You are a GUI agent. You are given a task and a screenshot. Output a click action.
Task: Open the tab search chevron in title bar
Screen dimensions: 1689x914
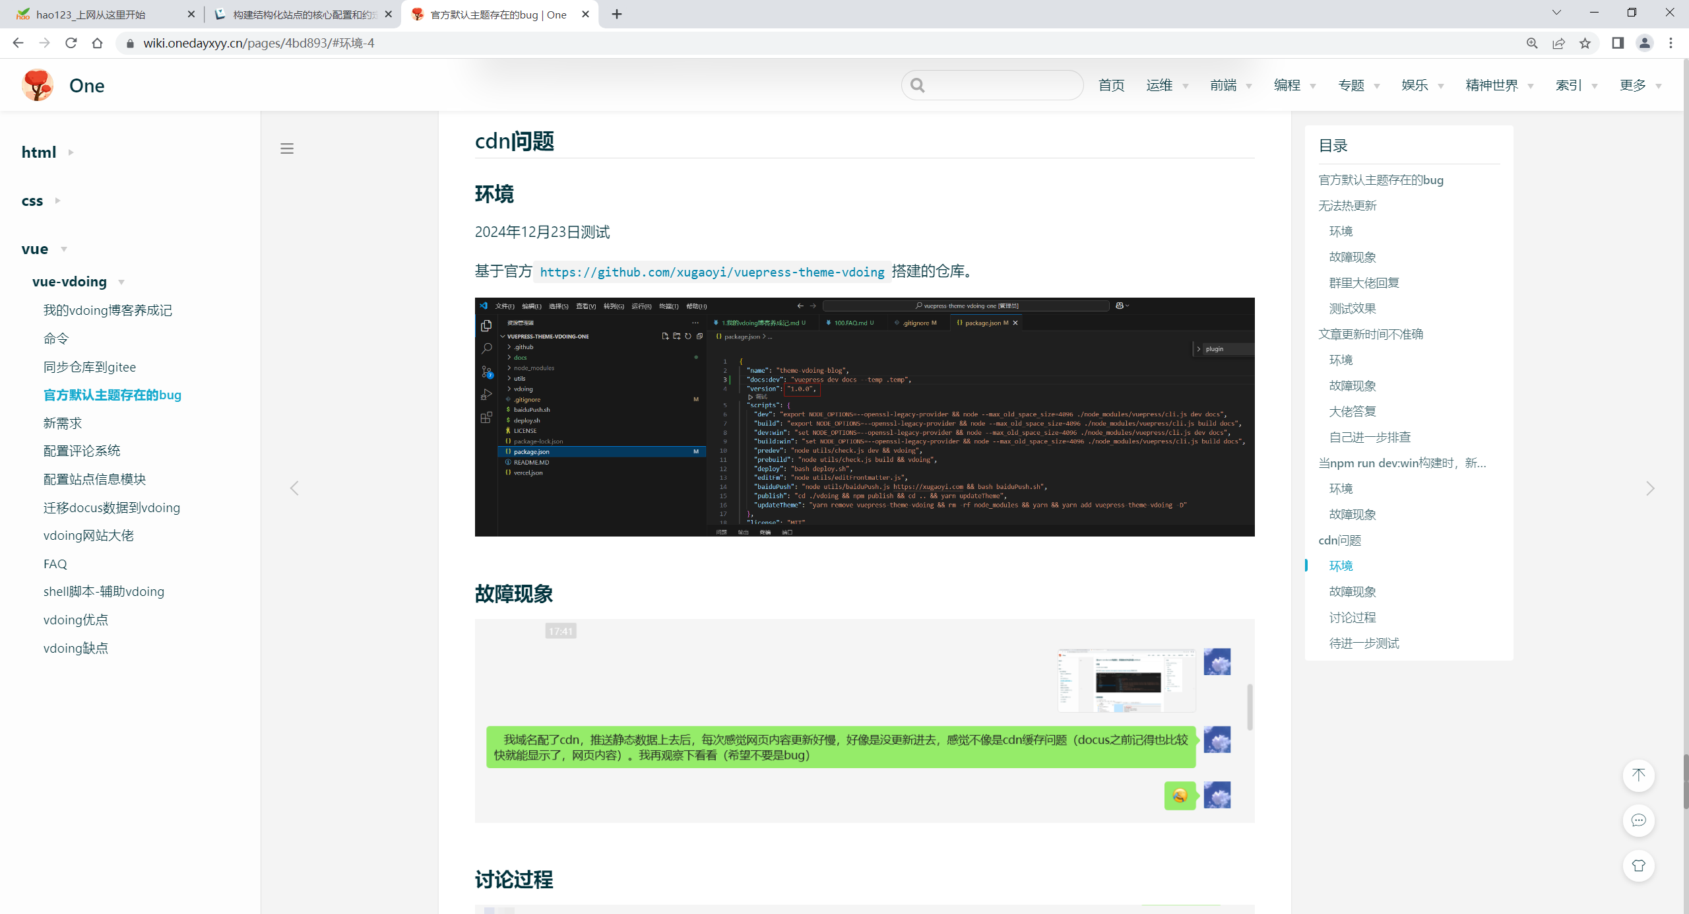click(x=1556, y=13)
